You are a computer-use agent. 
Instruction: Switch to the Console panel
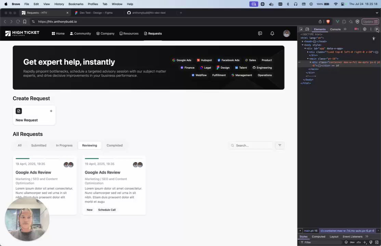[x=335, y=29]
